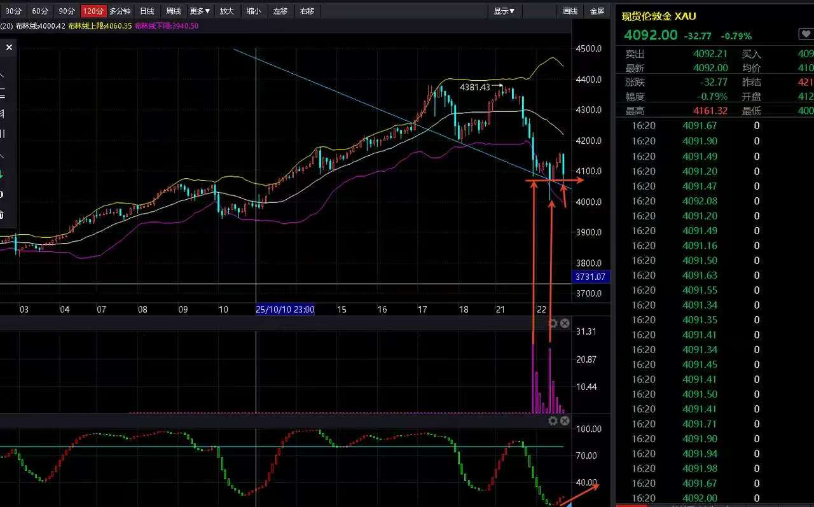Expand the 显示 dropdown
The width and height of the screenshot is (814, 507).
point(504,11)
